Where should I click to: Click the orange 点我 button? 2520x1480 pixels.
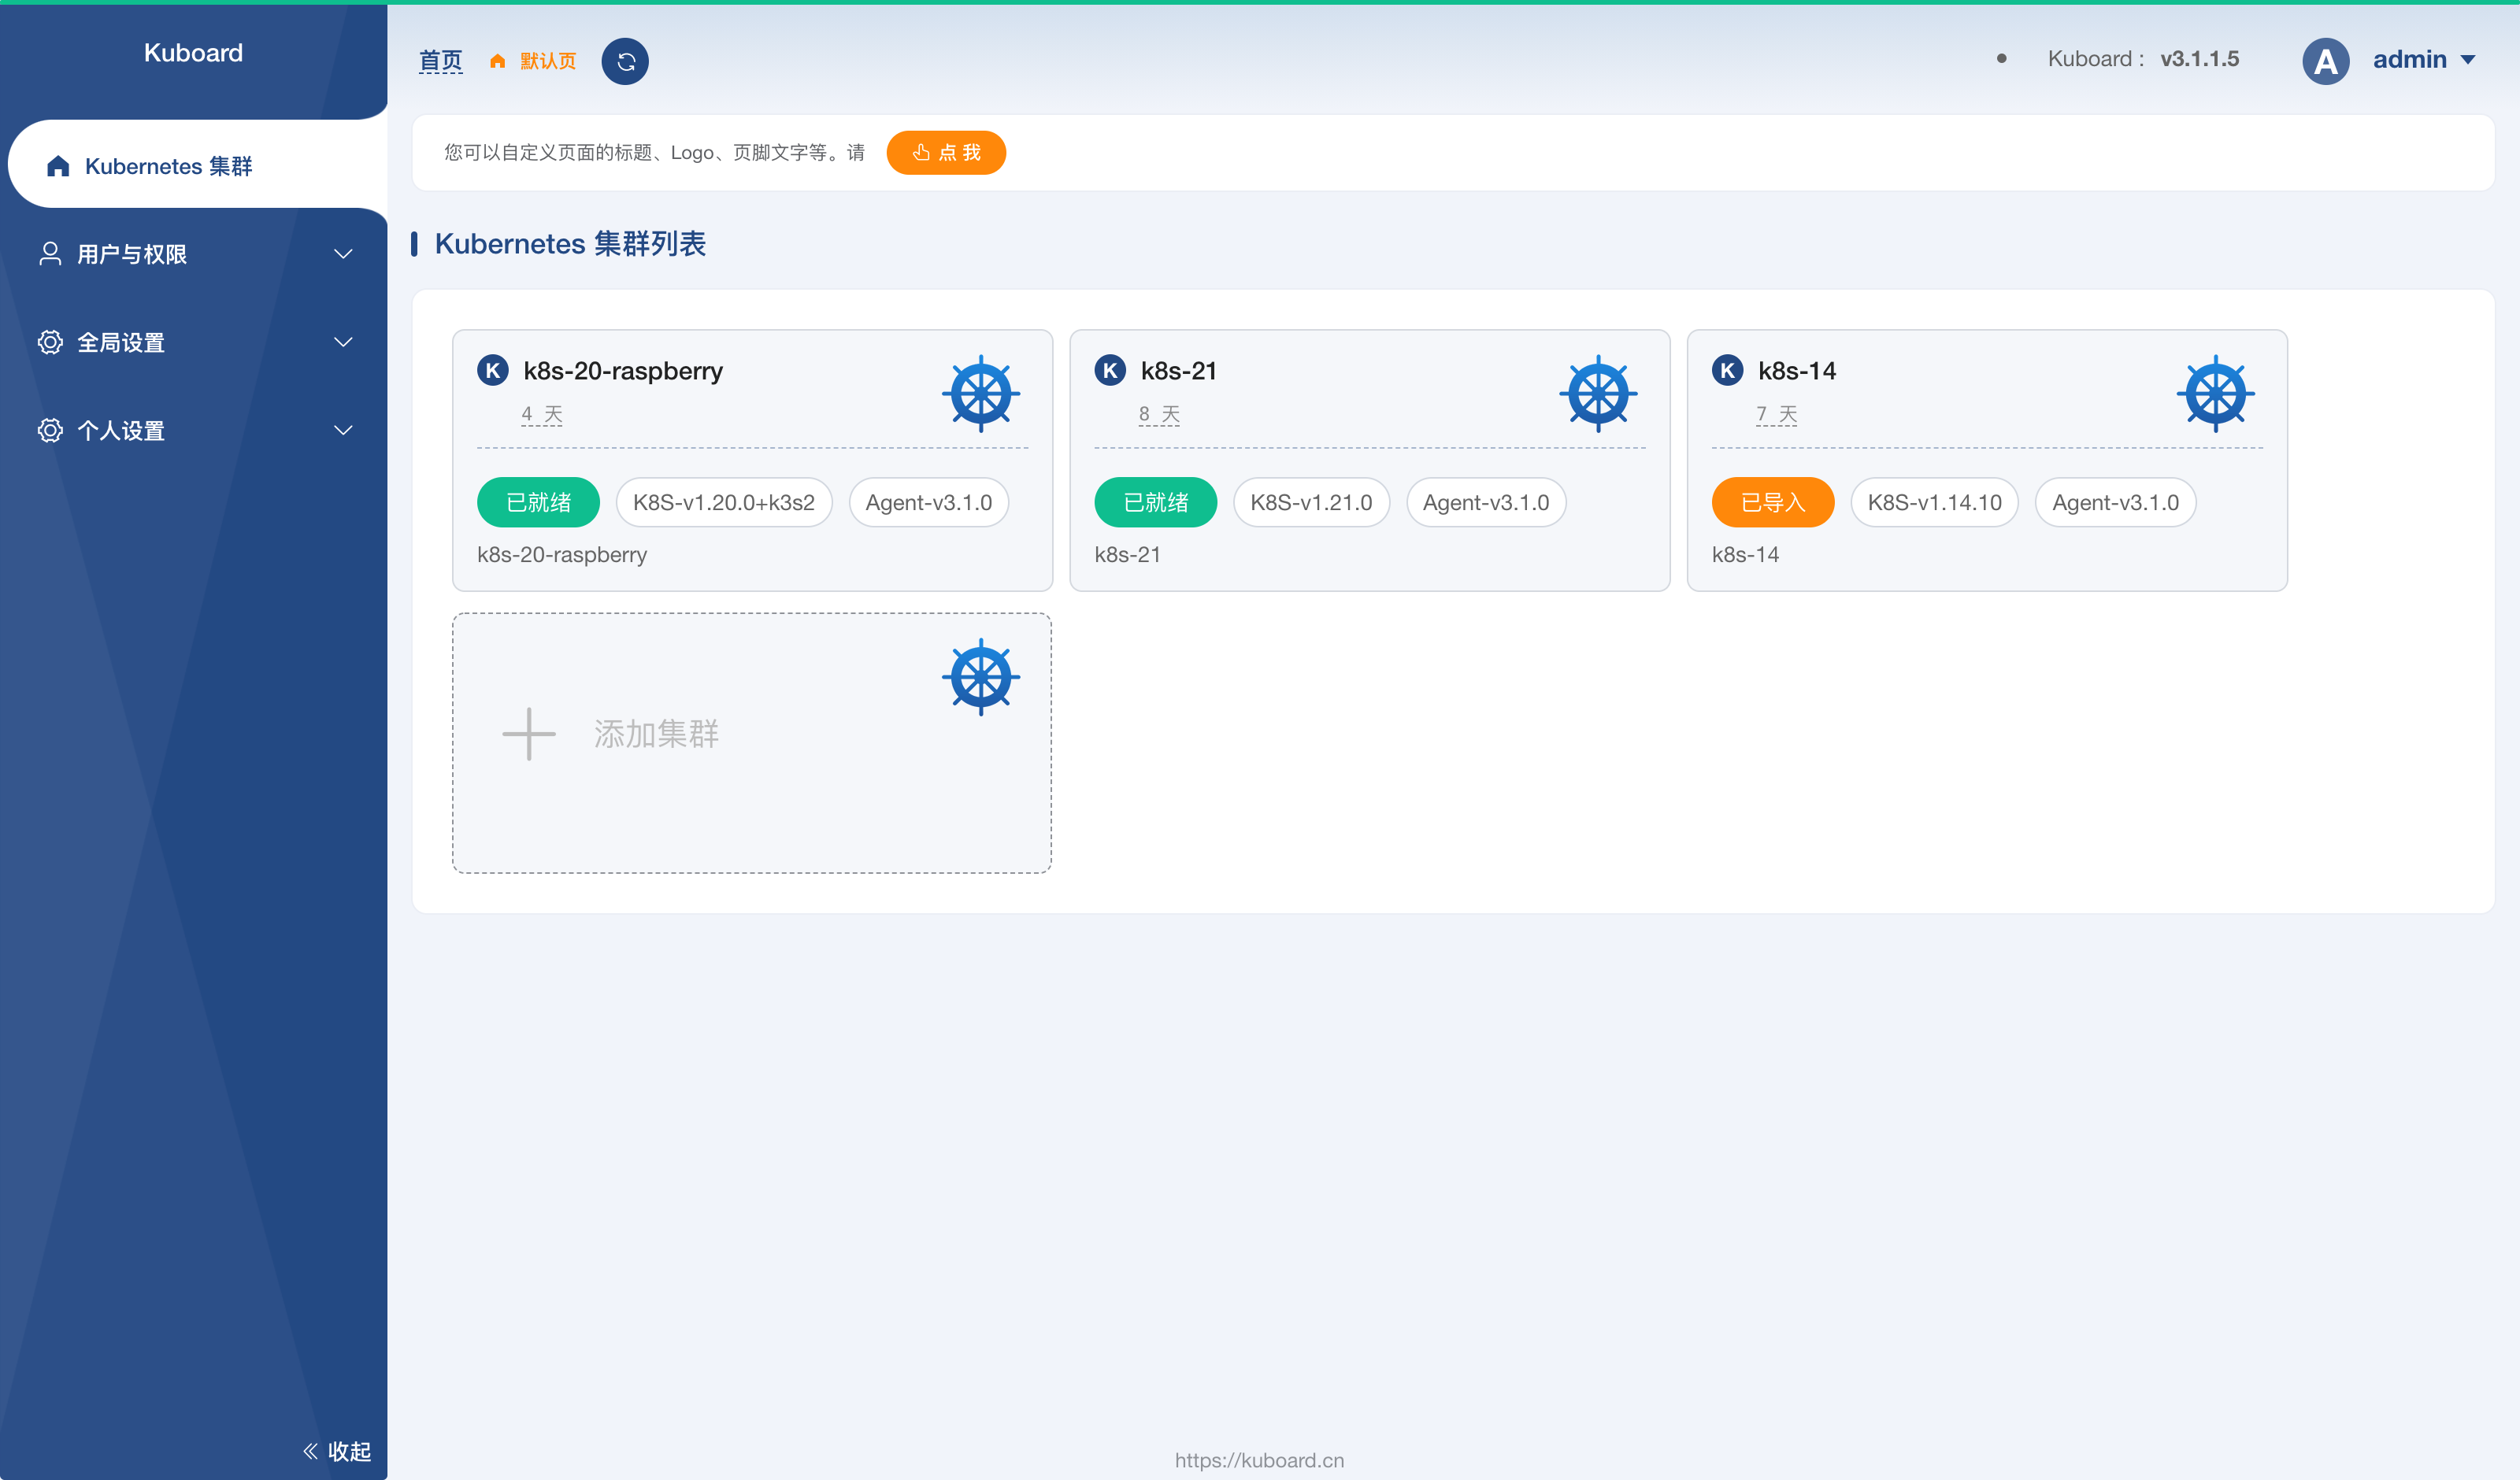(x=946, y=153)
